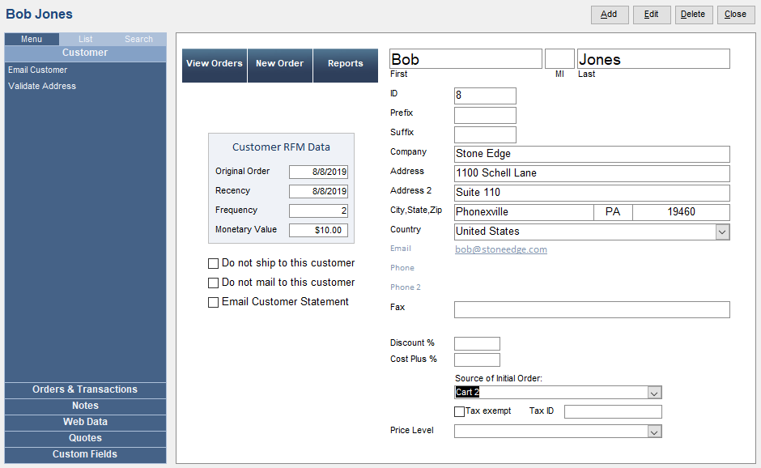Choose Validate Address menu item

pos(42,87)
